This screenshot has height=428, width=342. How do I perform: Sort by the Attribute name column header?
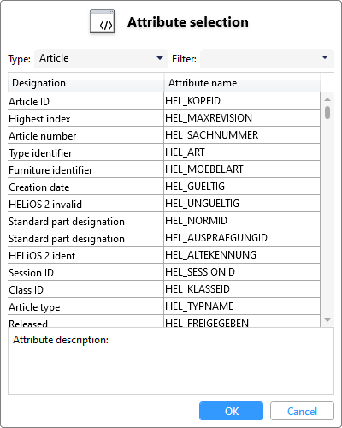(242, 83)
